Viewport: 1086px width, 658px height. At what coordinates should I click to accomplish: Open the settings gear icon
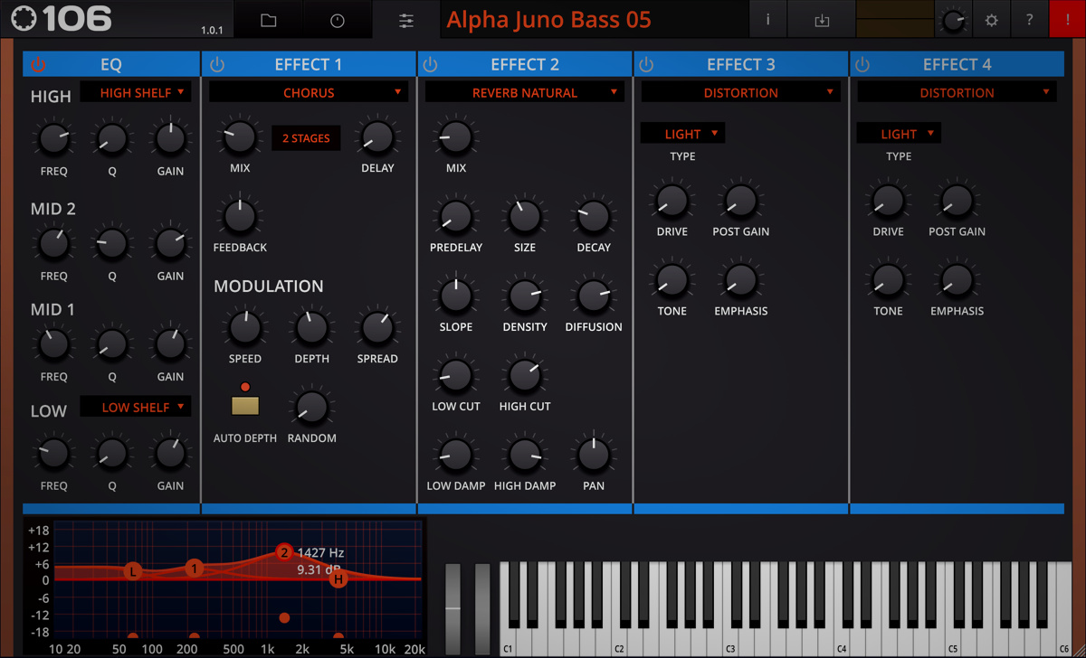(x=991, y=19)
